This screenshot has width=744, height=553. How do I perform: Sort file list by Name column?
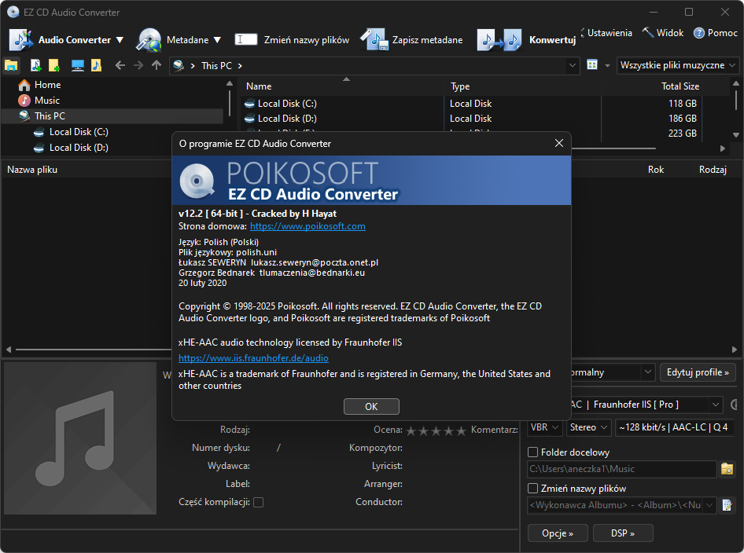259,86
